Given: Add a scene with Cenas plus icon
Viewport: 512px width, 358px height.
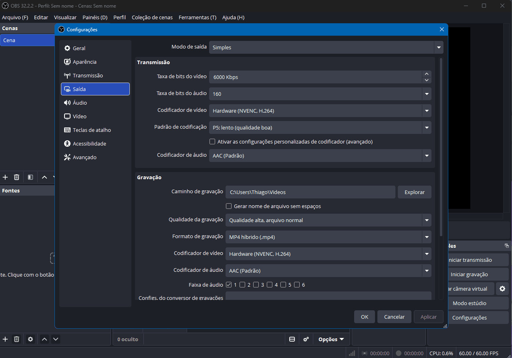Looking at the screenshot, I should tap(5, 177).
